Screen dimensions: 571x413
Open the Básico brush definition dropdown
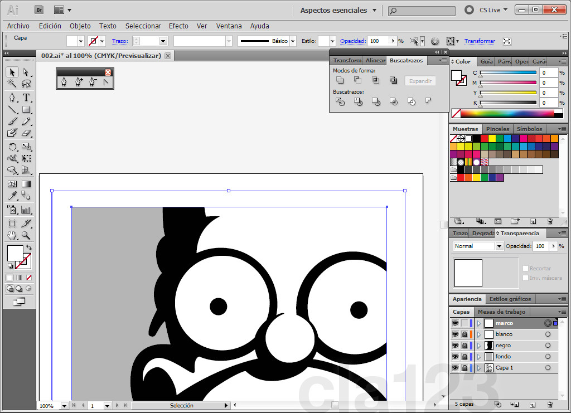(293, 41)
